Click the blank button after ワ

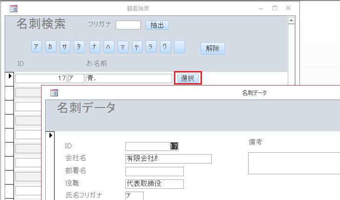click(180, 47)
